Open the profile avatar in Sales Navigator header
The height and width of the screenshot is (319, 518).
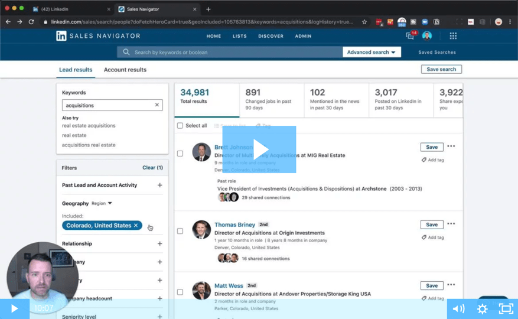(427, 35)
